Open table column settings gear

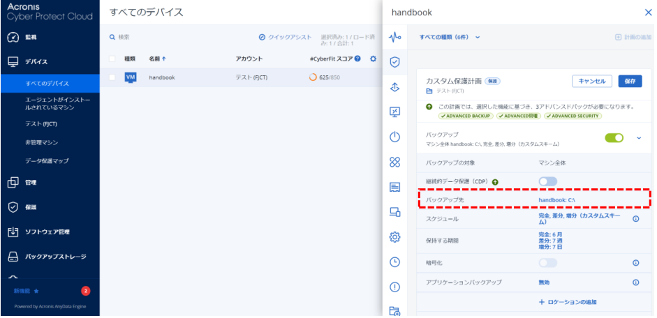pos(373,59)
